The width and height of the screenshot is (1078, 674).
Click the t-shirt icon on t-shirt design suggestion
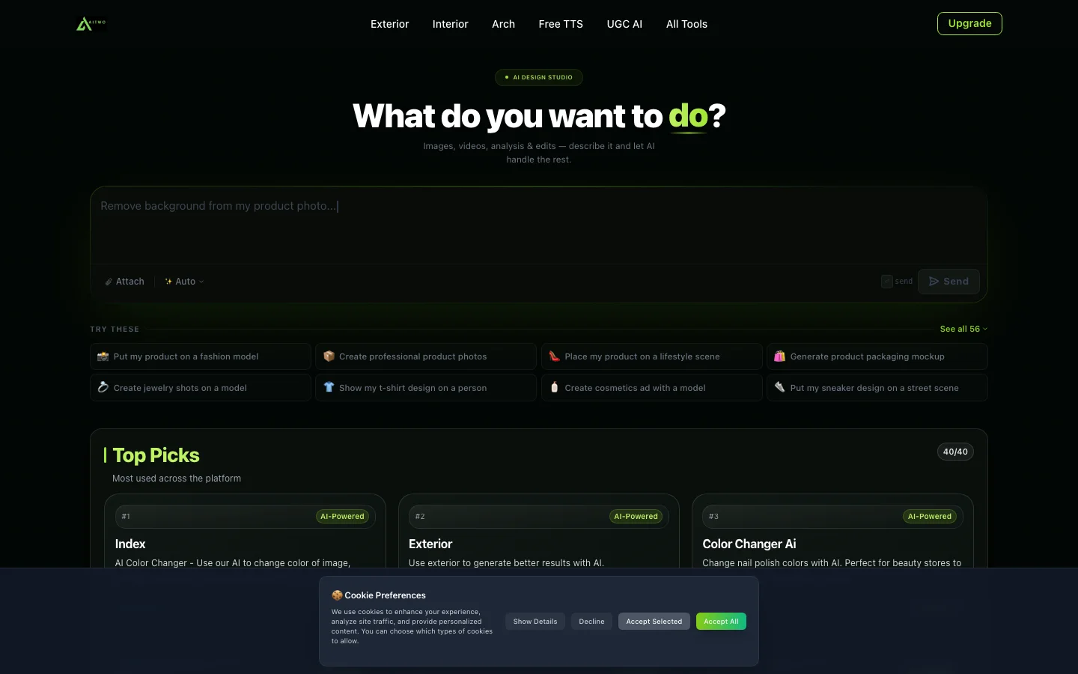tap(329, 387)
